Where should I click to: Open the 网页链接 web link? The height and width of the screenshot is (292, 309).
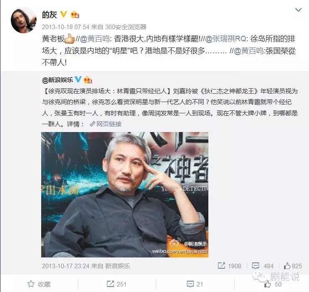click(x=106, y=124)
